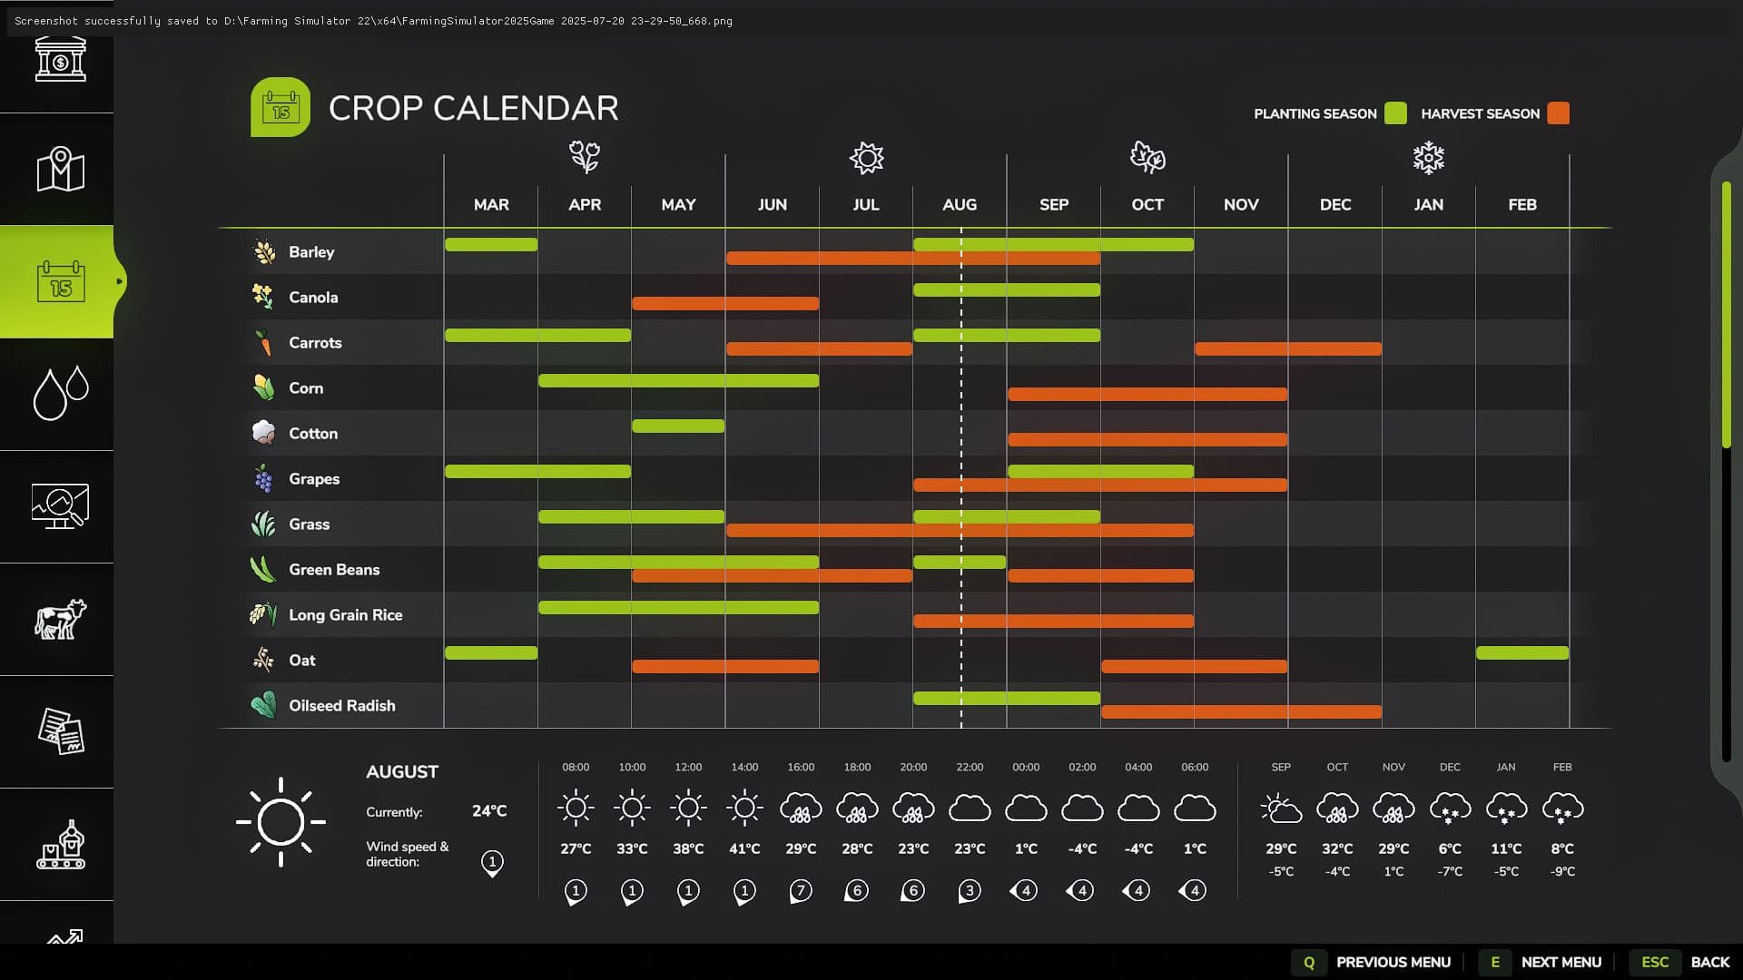Open the contracts documents icon in sidebar

tap(60, 731)
